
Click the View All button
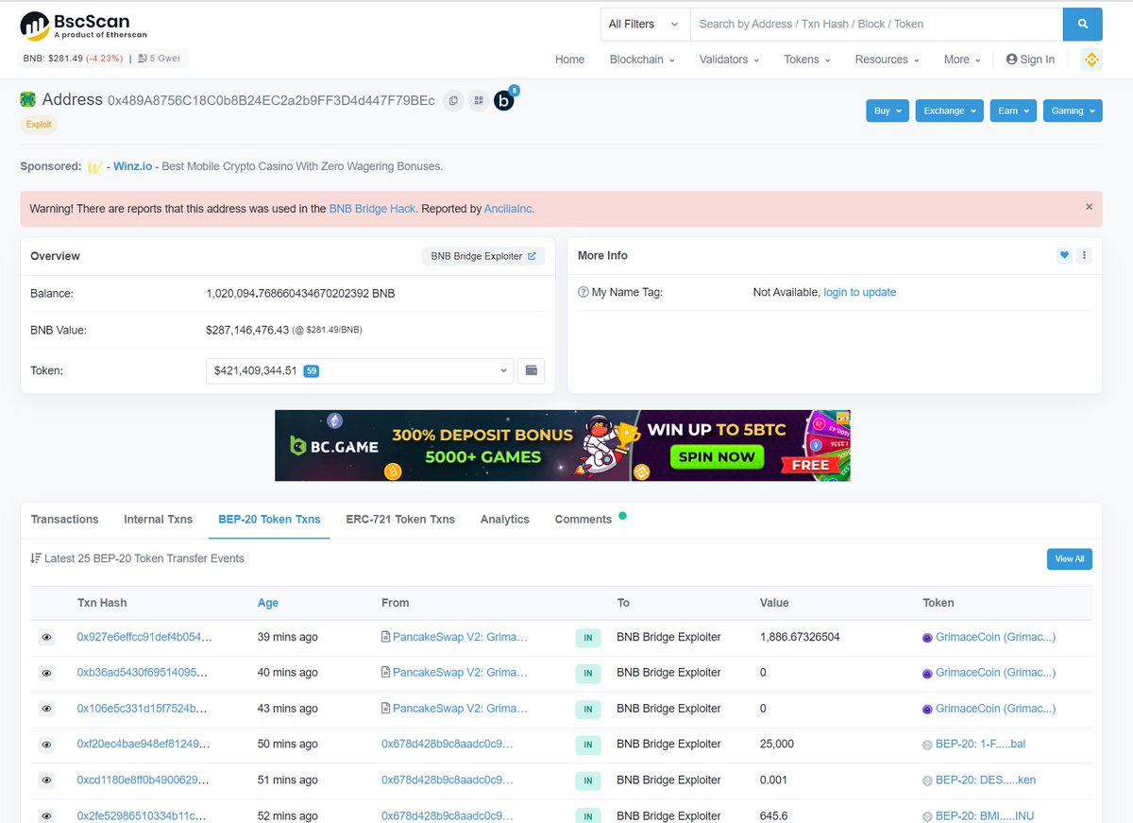tap(1070, 558)
